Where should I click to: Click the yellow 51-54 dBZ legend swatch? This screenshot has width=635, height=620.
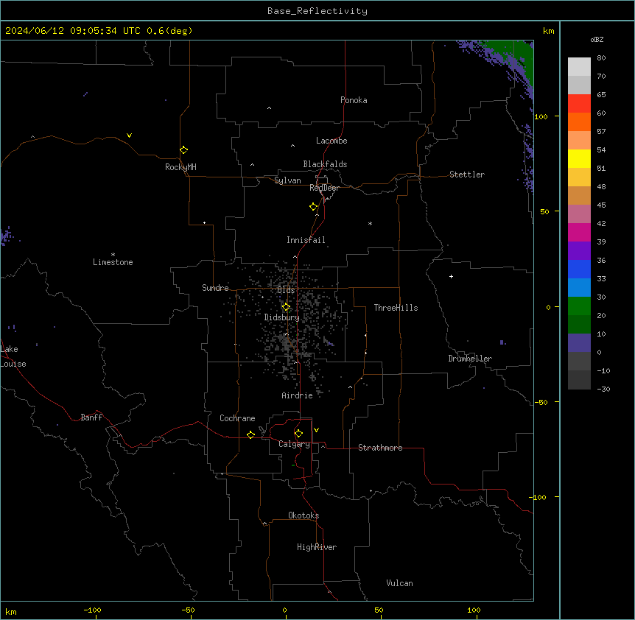[x=579, y=158]
